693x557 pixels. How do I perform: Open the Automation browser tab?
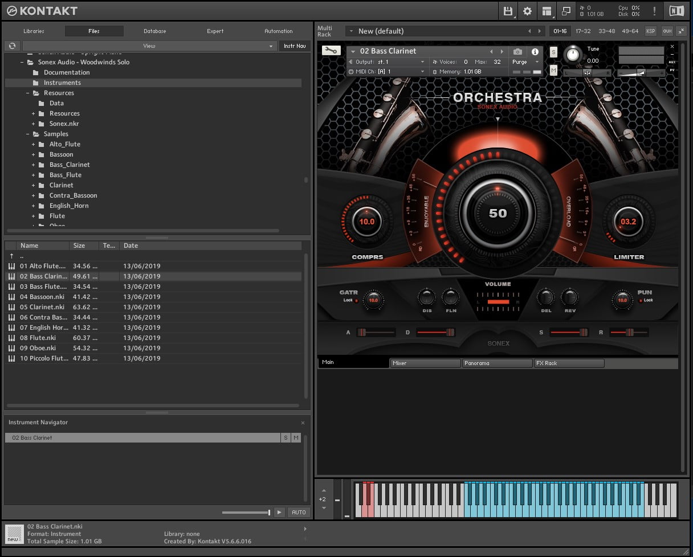[x=279, y=31]
